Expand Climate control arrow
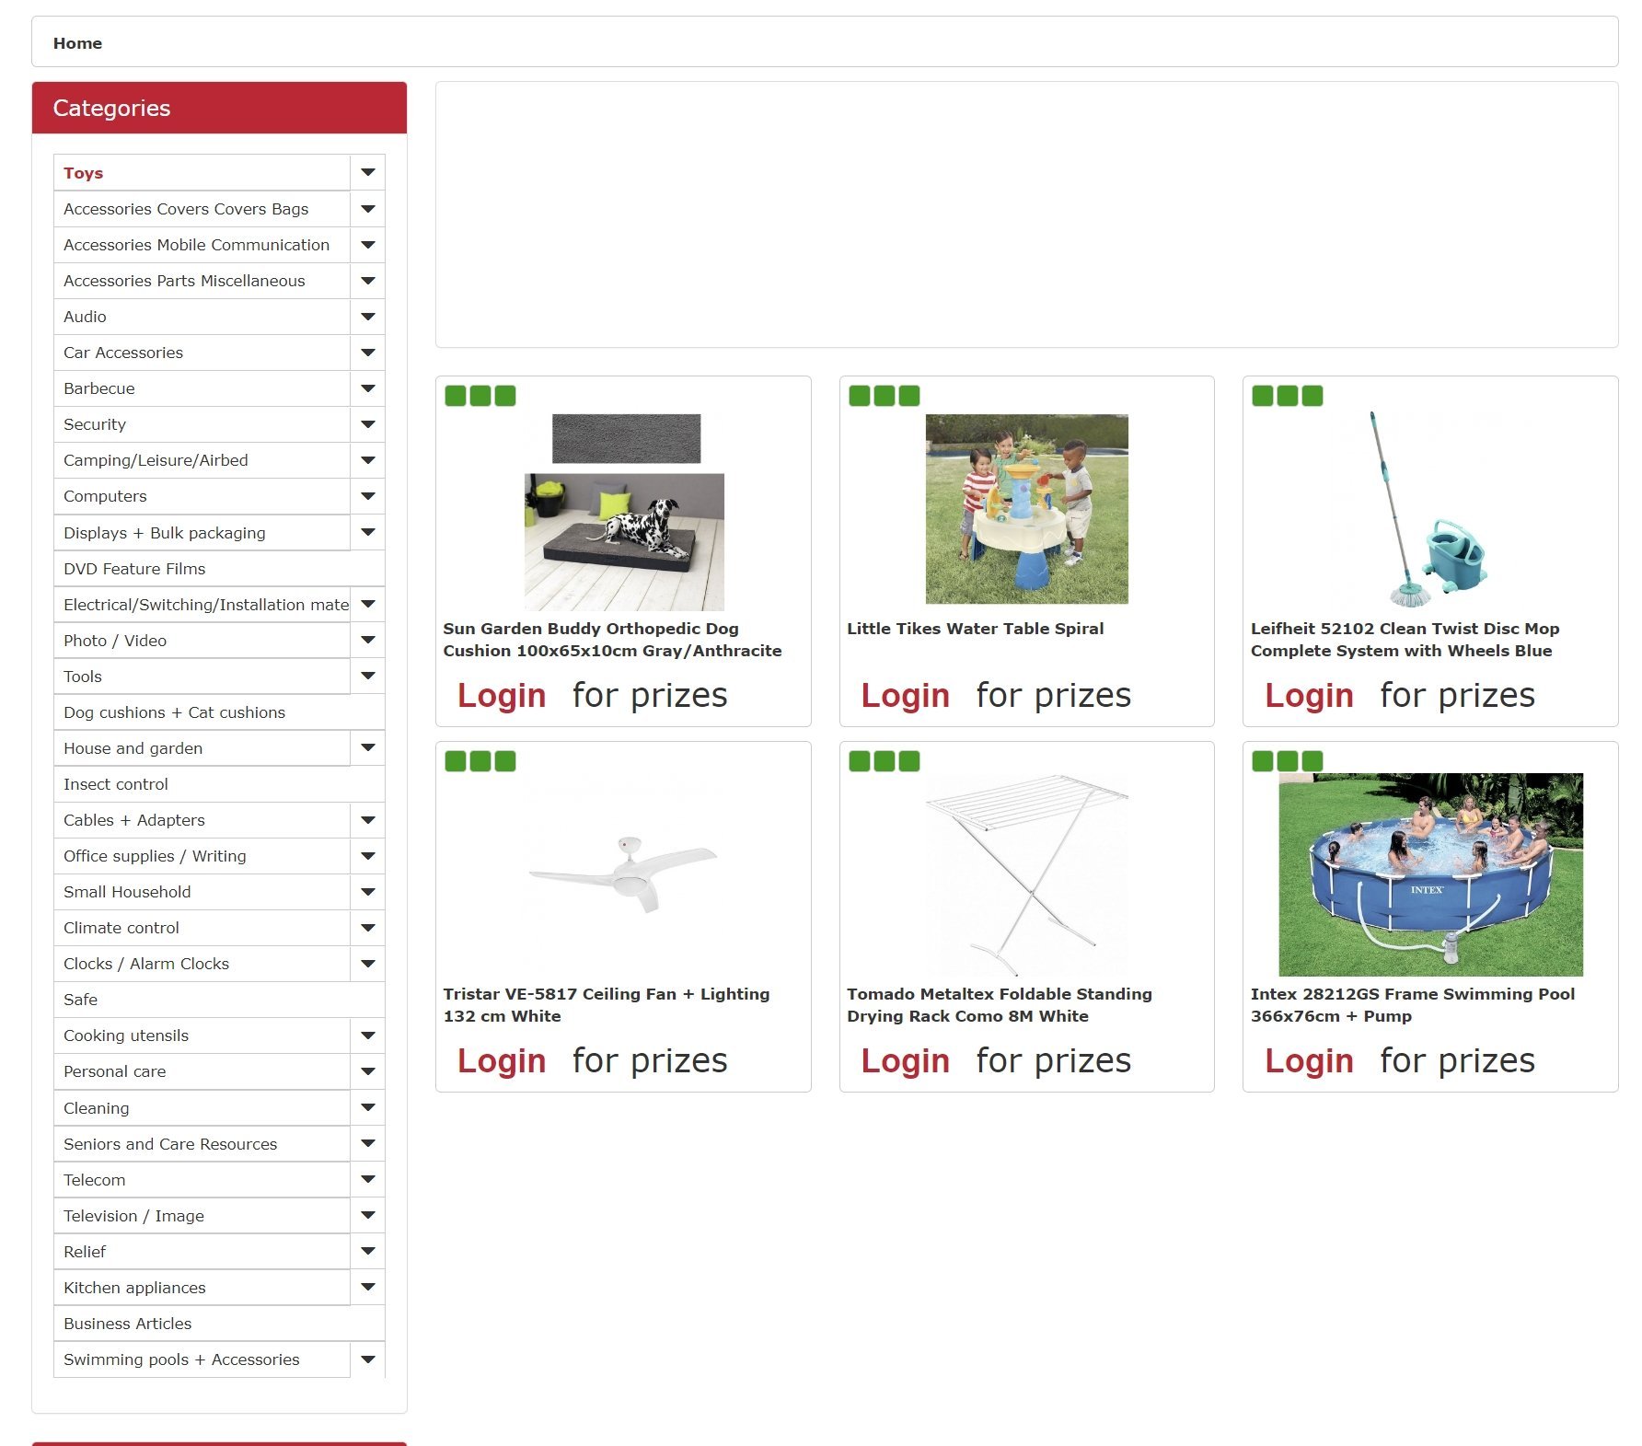The height and width of the screenshot is (1446, 1642). pos(367,927)
